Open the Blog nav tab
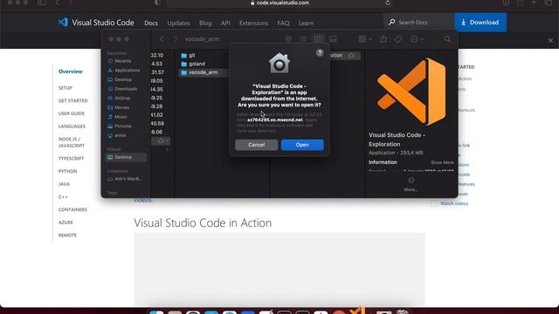Image resolution: width=559 pixels, height=314 pixels. tap(205, 24)
